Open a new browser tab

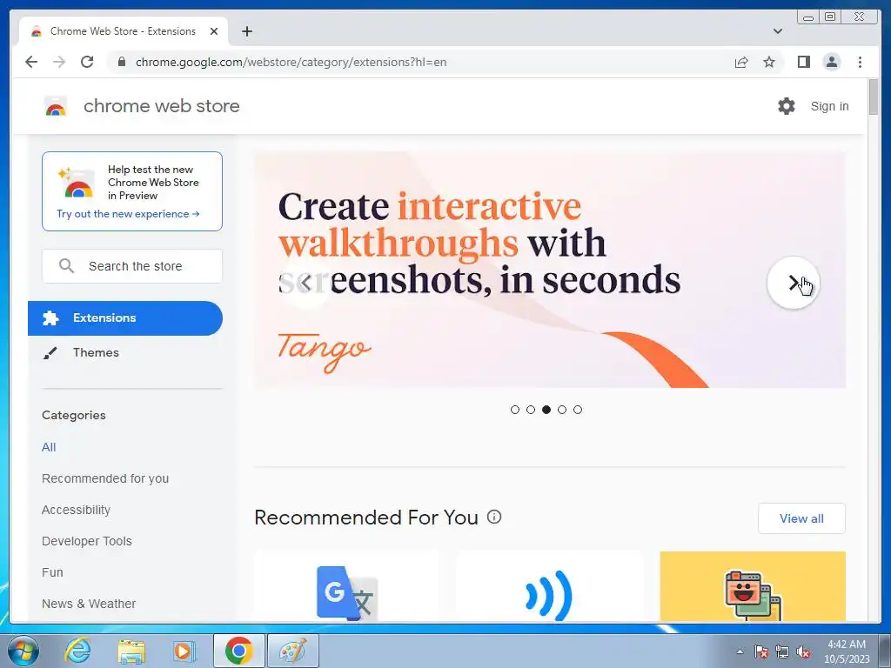tap(246, 31)
